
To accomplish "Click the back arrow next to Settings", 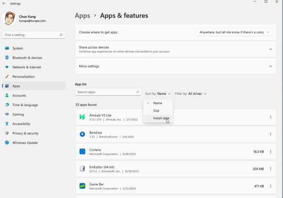I will pos(4,3).
